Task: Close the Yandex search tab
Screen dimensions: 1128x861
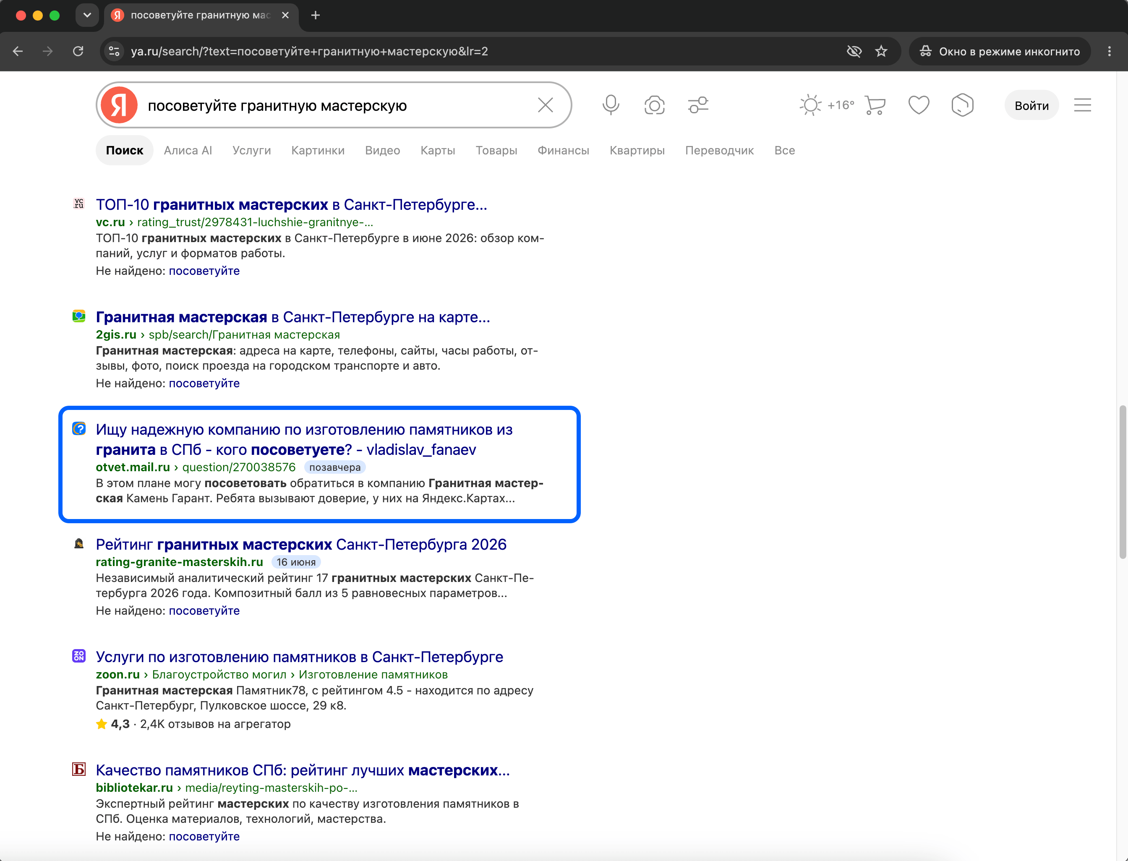Action: coord(285,16)
